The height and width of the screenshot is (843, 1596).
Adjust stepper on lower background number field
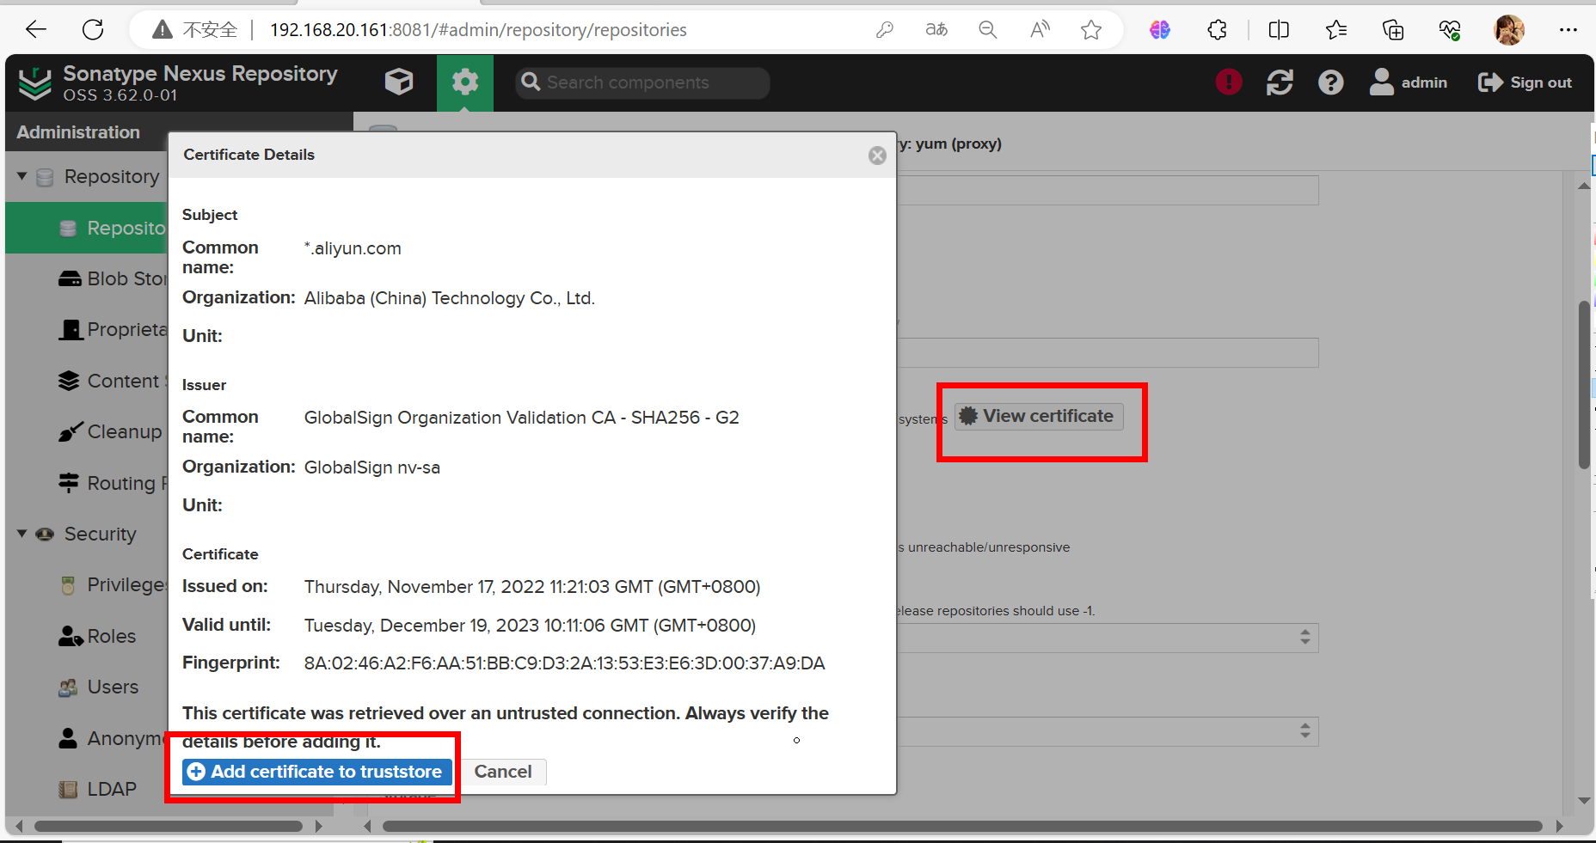[1305, 731]
